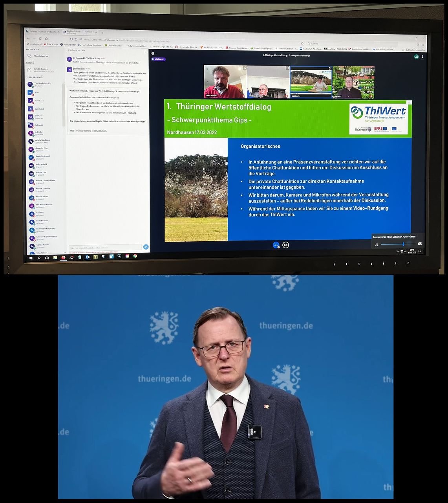Open chat options three-dot menu
Image resolution: width=448 pixels, height=503 pixels.
coord(145,51)
